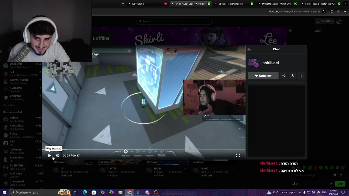Image resolution: width=349 pixels, height=196 pixels.
Task: Open ItsModdy recommended channel
Action: pyautogui.click(x=22, y=151)
